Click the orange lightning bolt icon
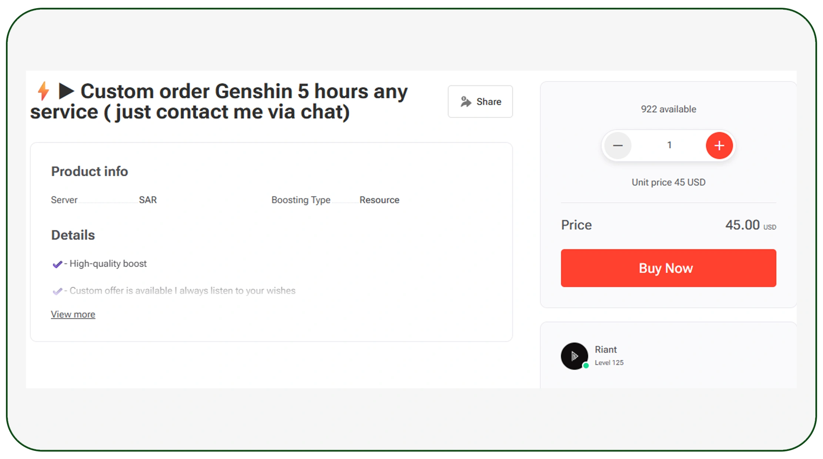 point(44,91)
